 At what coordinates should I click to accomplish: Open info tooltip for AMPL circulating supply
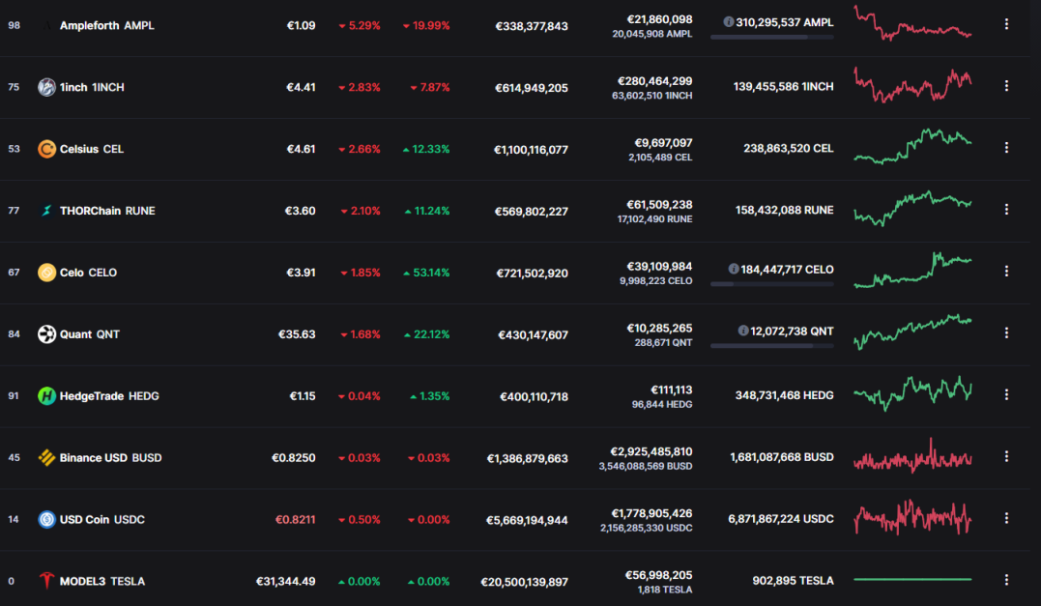[x=728, y=22]
